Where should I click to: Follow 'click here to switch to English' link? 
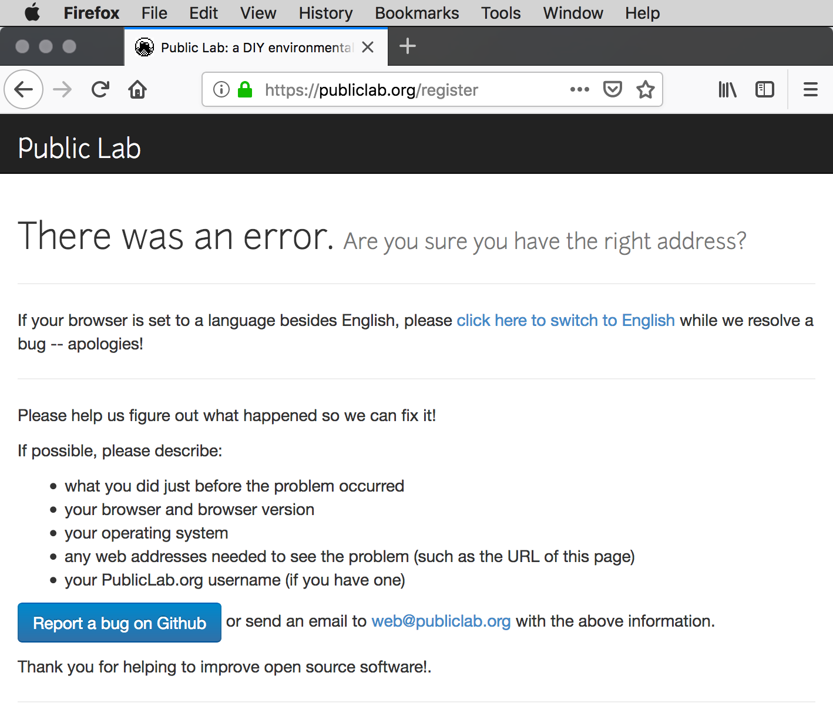point(566,320)
